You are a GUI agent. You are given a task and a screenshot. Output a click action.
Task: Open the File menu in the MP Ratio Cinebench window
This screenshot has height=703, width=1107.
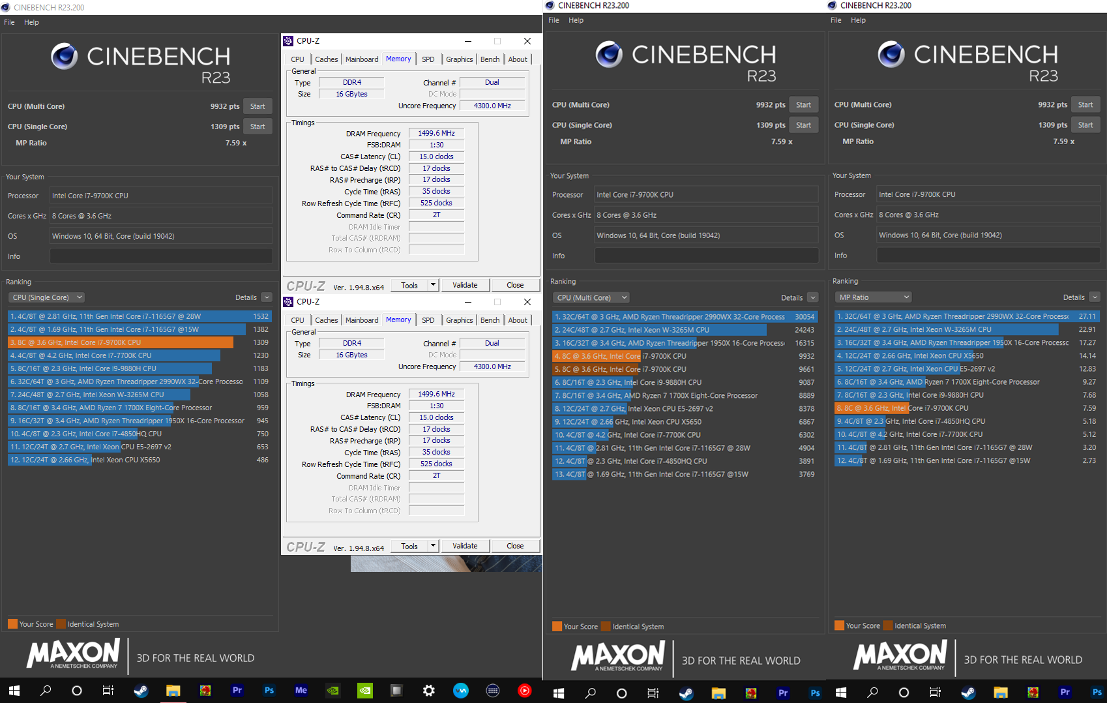(x=836, y=20)
